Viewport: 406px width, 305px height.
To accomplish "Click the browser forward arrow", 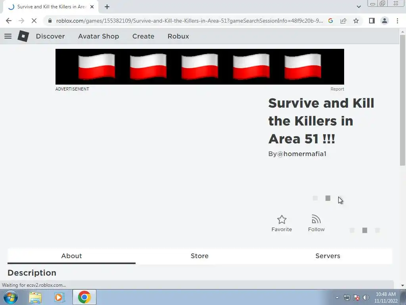I will coord(21,21).
